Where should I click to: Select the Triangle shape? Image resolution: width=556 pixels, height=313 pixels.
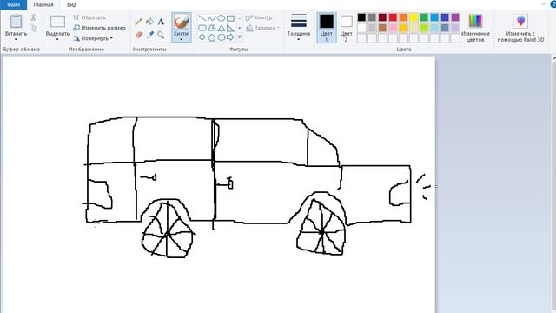pos(221,28)
